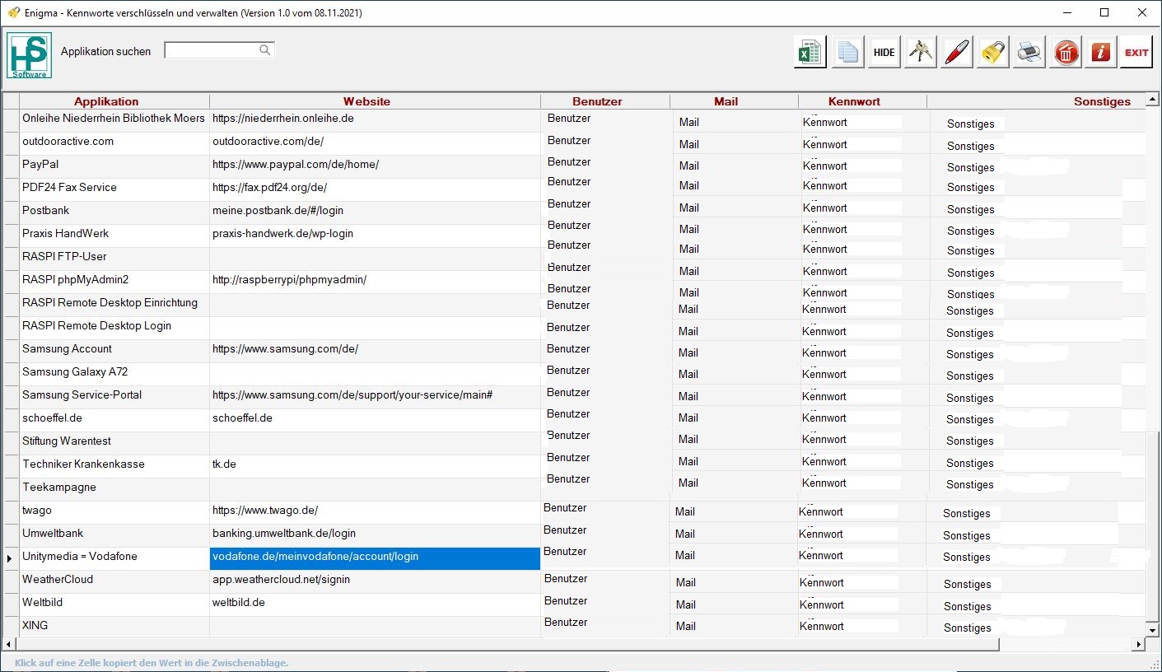Click left arrow of horizontal scrollbar
Screen dimensions: 1162x672
(8, 644)
